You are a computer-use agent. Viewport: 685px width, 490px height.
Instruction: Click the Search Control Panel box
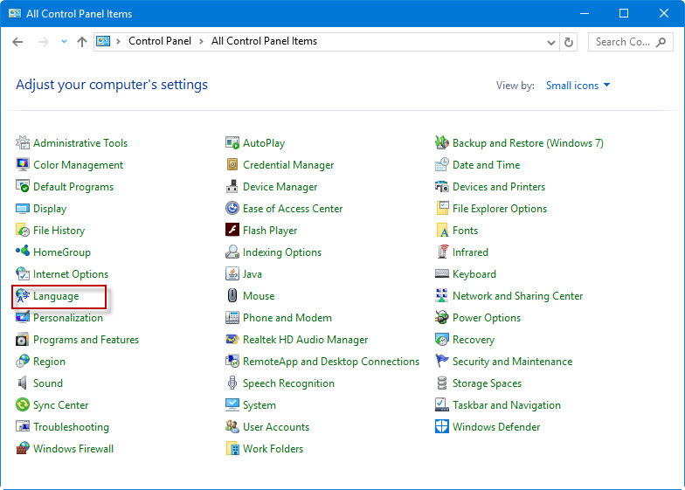(631, 42)
